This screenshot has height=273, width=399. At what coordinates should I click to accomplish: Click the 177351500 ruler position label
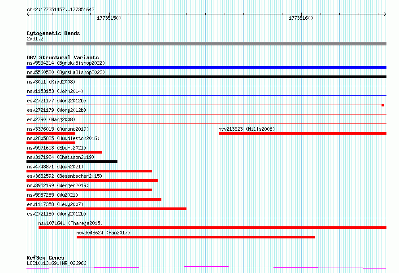click(x=109, y=18)
